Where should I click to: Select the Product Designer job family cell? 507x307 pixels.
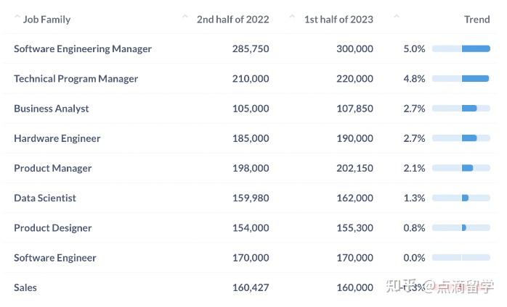pyautogui.click(x=53, y=228)
